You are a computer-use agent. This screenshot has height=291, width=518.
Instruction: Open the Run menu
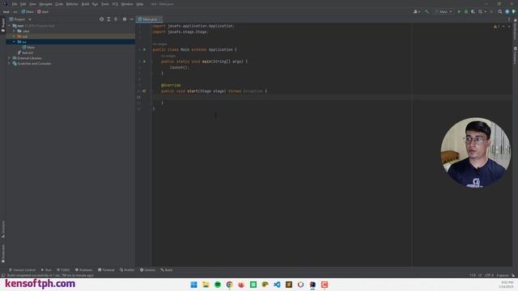pyautogui.click(x=96, y=4)
